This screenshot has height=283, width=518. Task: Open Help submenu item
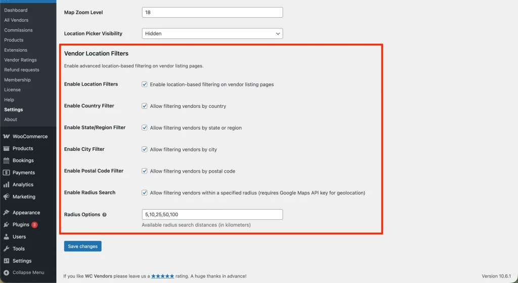(9, 100)
